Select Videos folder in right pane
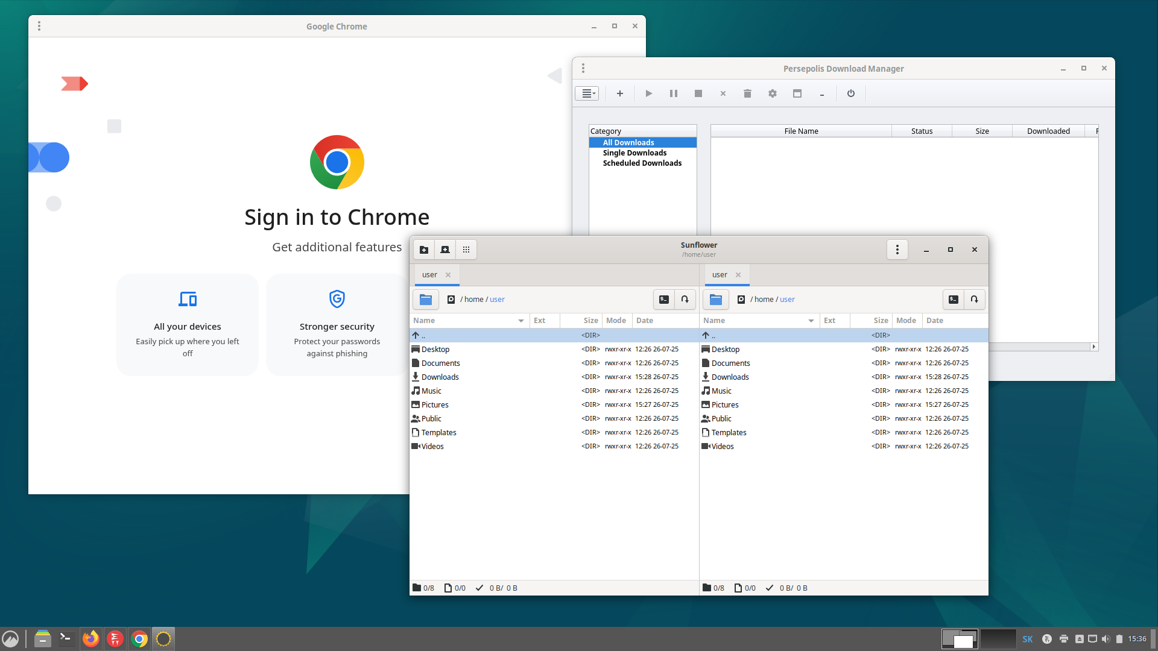Viewport: 1158px width, 651px height. click(x=844, y=446)
